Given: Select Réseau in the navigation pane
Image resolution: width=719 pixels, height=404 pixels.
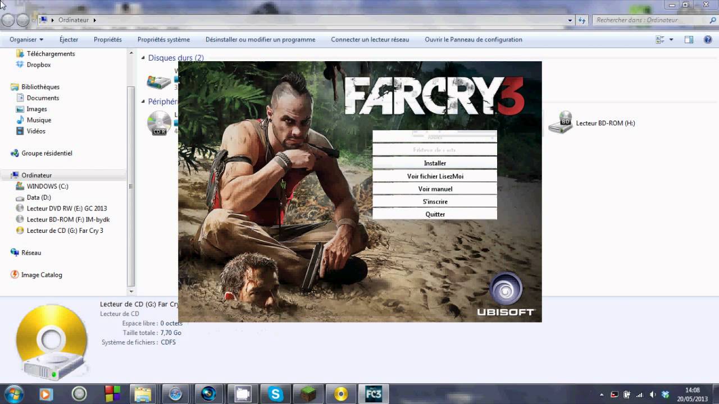Looking at the screenshot, I should (31, 253).
